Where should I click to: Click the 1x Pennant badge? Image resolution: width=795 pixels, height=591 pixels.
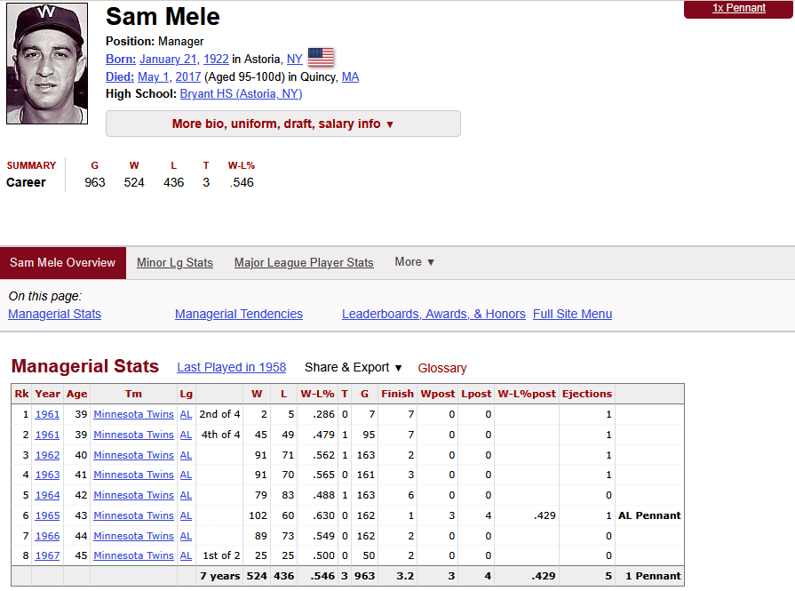[739, 8]
